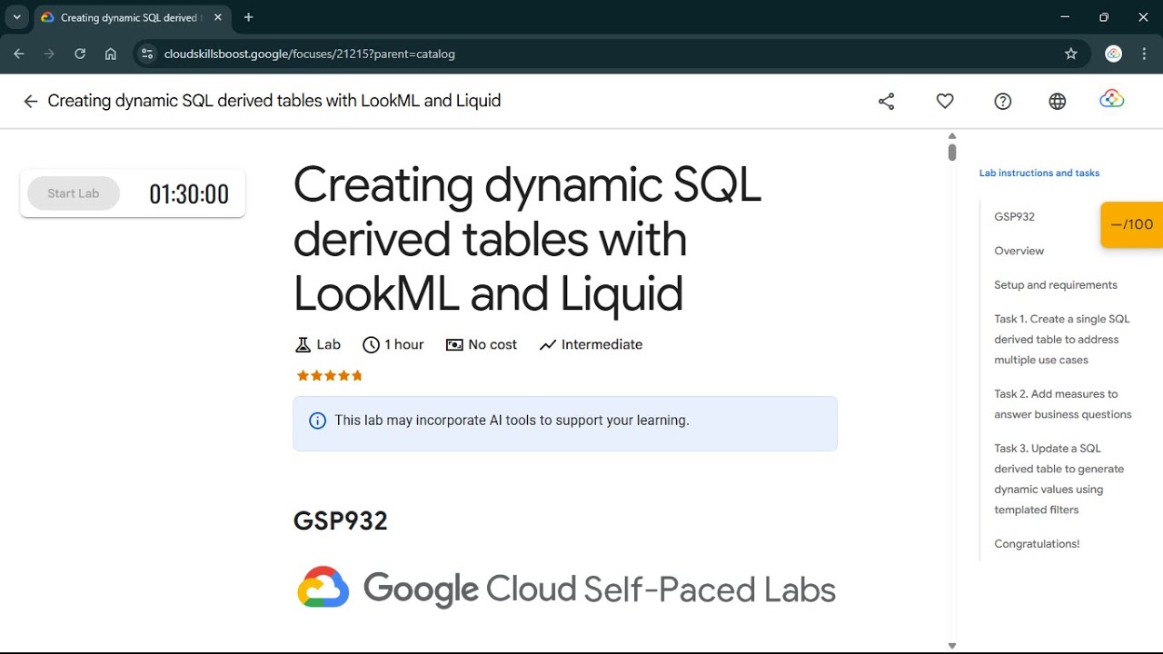
Task: Click the Intermediate level trend icon
Action: [x=547, y=345]
